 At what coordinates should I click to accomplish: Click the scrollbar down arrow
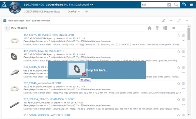coord(189,114)
